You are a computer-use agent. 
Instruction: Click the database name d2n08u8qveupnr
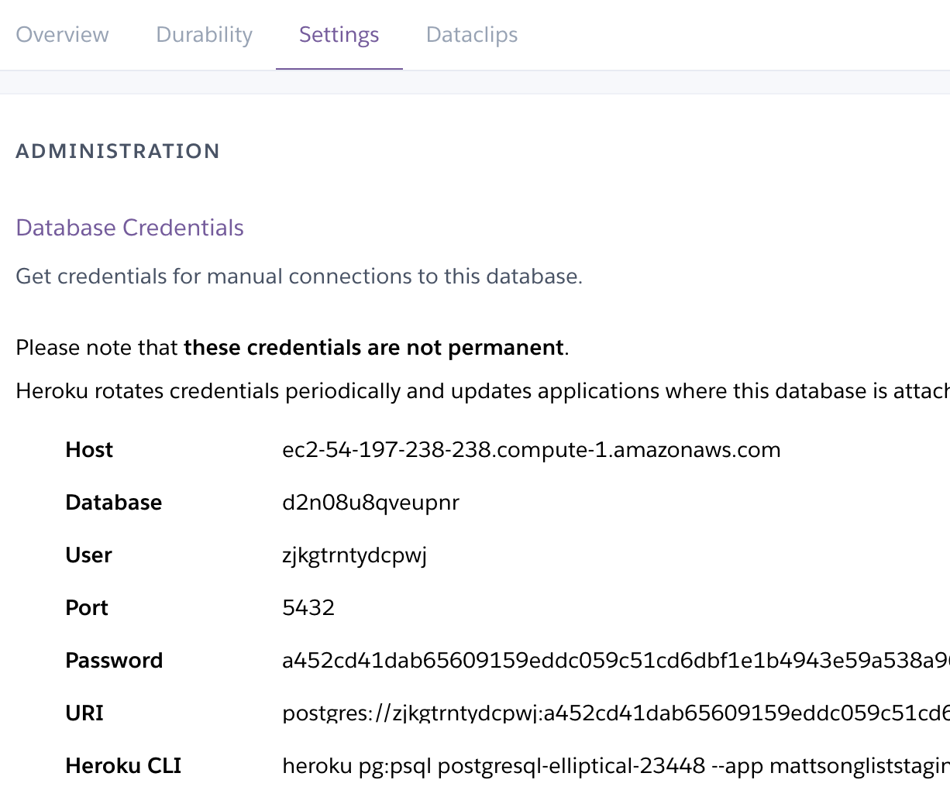370,503
